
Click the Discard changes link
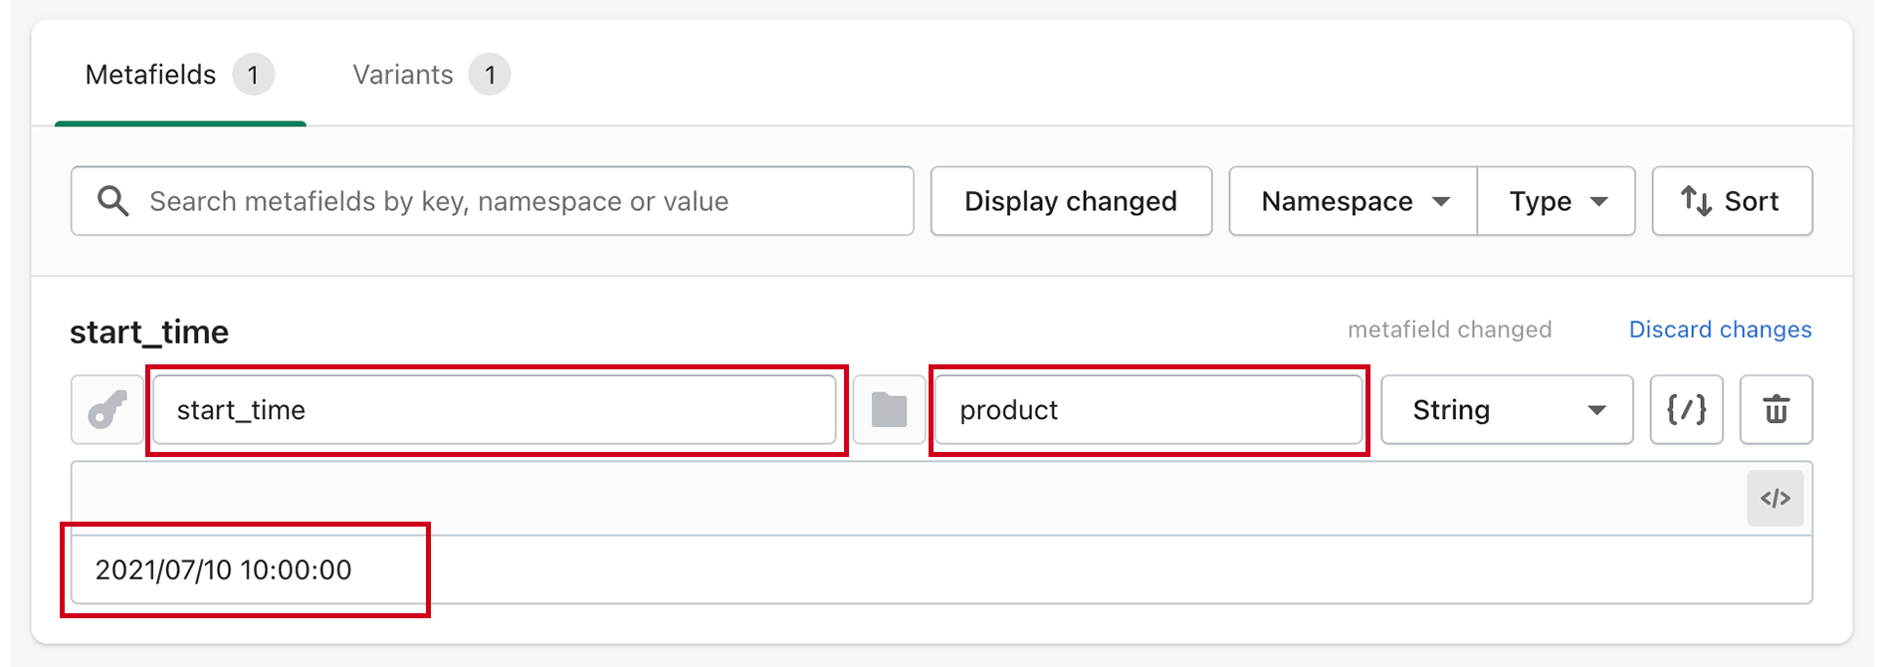coord(1720,330)
